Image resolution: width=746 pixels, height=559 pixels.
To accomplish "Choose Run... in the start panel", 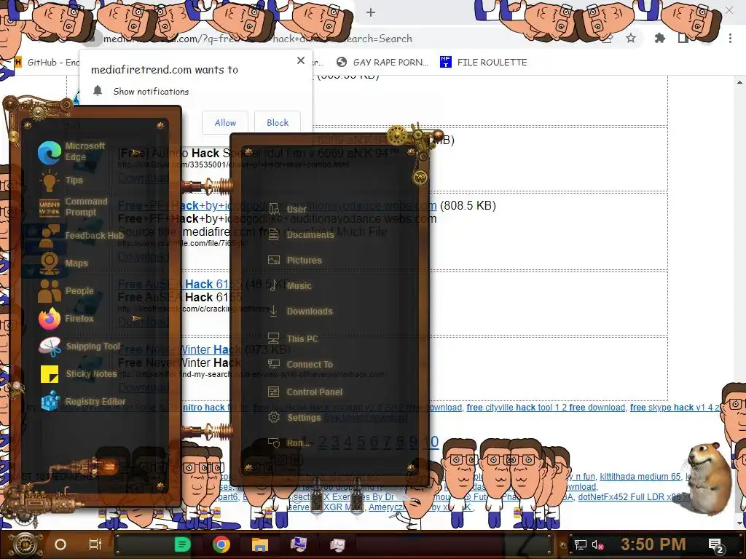I will click(288, 443).
